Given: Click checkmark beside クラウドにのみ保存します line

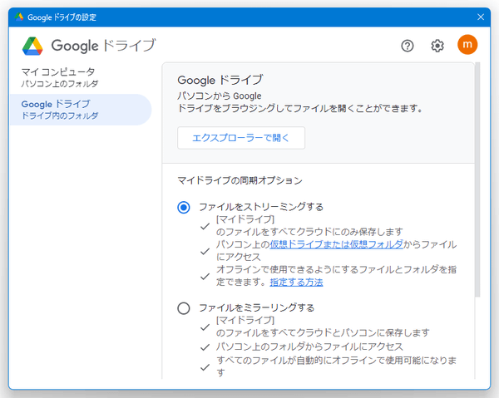Looking at the screenshot, I should [x=205, y=225].
